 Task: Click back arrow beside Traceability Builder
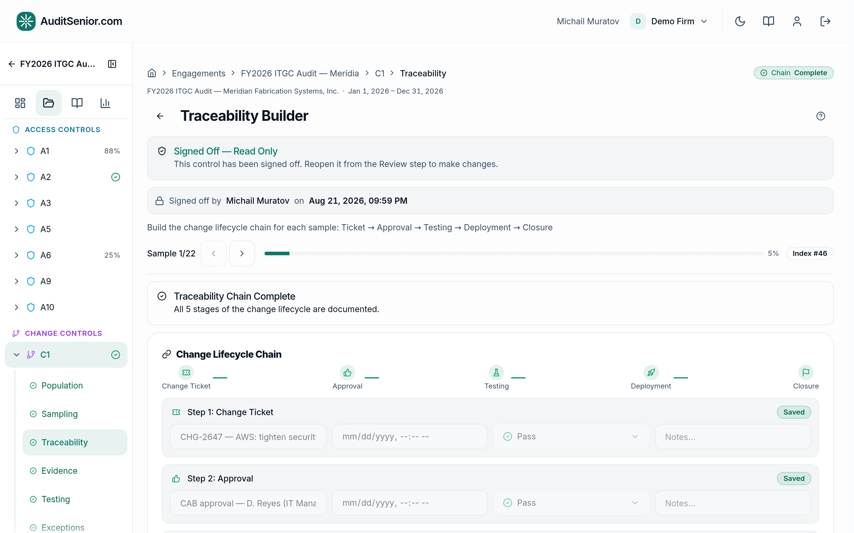(160, 116)
